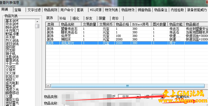Select the highlighted 法轮碎片 row

tap(127, 43)
